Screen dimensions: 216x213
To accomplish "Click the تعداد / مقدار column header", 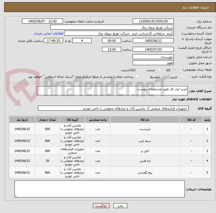I will pyautogui.click(x=47, y=120).
